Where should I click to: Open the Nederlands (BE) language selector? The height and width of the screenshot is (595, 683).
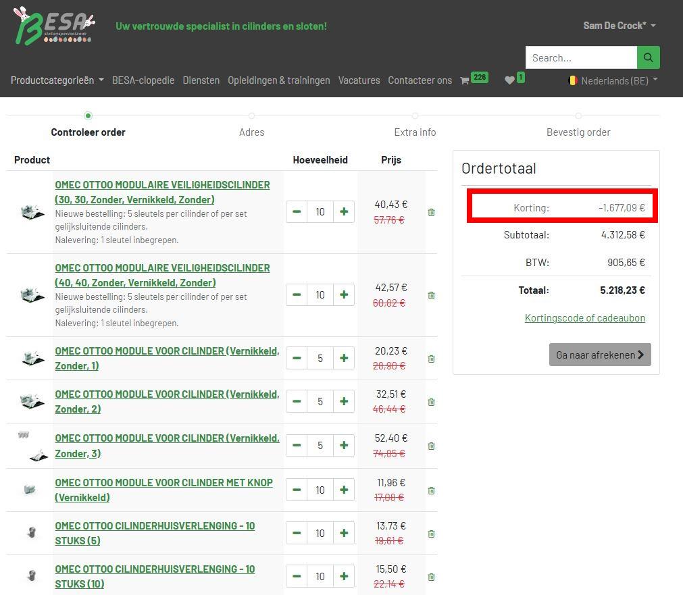click(x=613, y=80)
